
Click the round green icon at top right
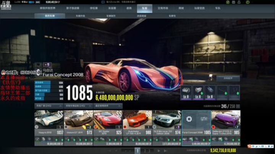[247, 2]
